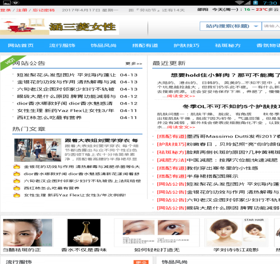Click short hair thumbnail 学刘诗诗
This screenshot has width=280, height=264.
(x=236, y=233)
